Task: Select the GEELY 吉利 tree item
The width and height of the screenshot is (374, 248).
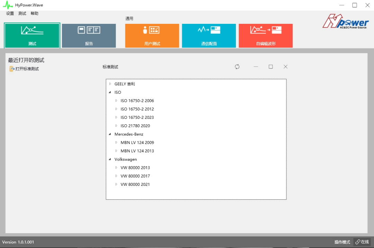Action: tap(125, 84)
